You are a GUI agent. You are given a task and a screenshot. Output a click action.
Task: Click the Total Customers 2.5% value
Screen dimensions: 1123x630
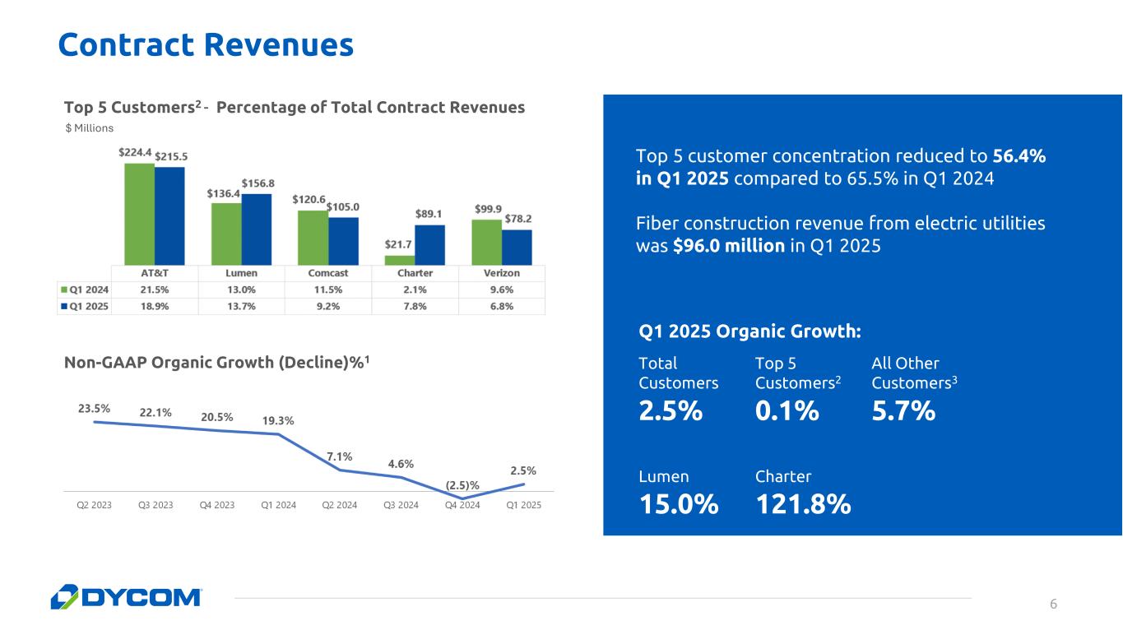point(671,410)
